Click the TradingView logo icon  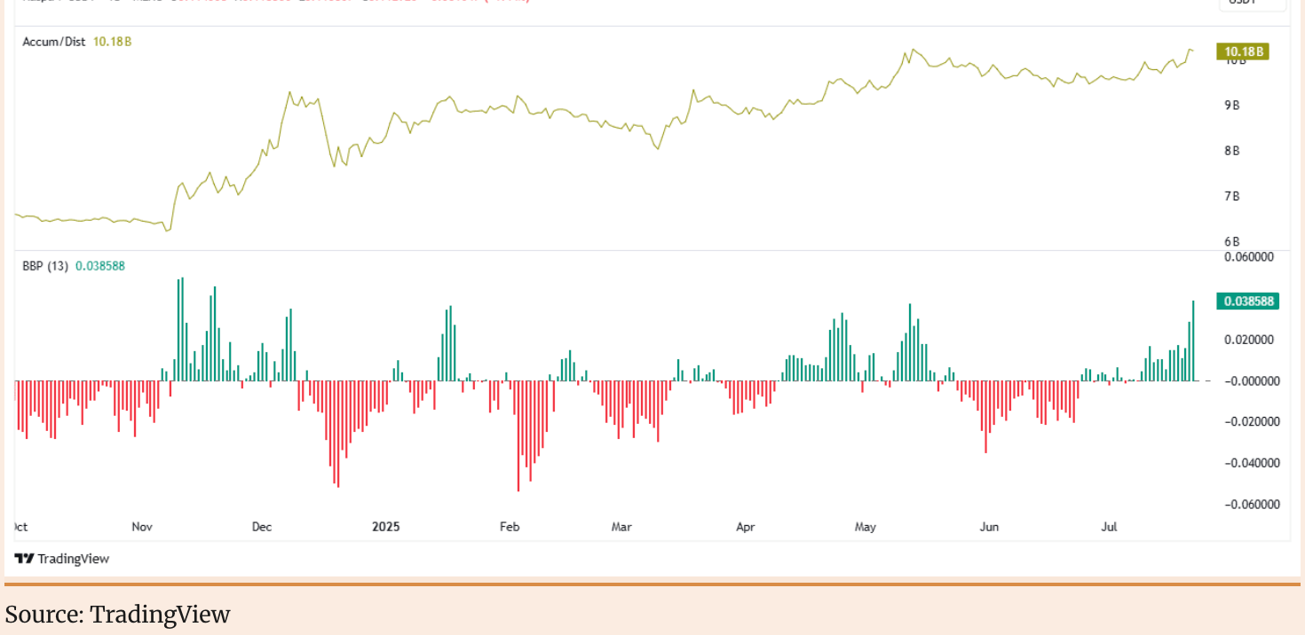[24, 559]
